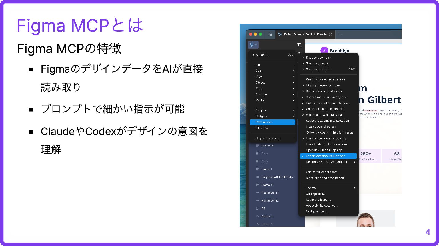
Task: Expand Desktop MCP server settings submenu
Action: tap(328, 162)
